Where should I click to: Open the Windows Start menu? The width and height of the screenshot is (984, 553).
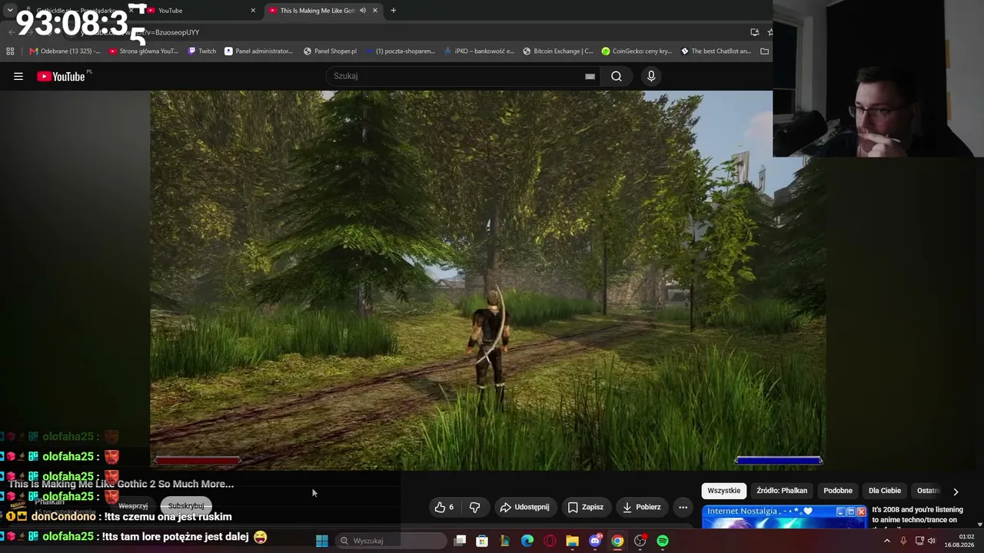point(322,541)
